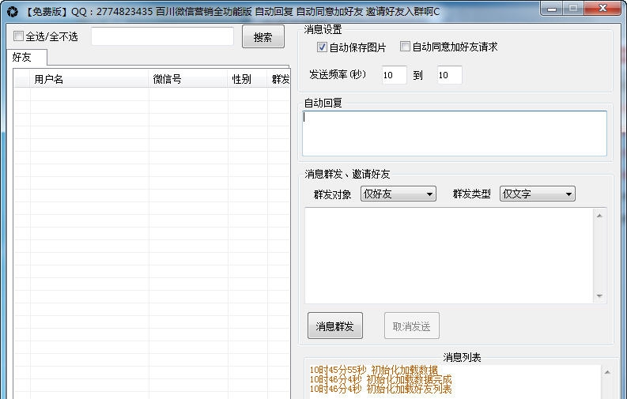The height and width of the screenshot is (399, 627).
Task: Click 消息列表 scrollbar up arrow
Action: coord(607,372)
